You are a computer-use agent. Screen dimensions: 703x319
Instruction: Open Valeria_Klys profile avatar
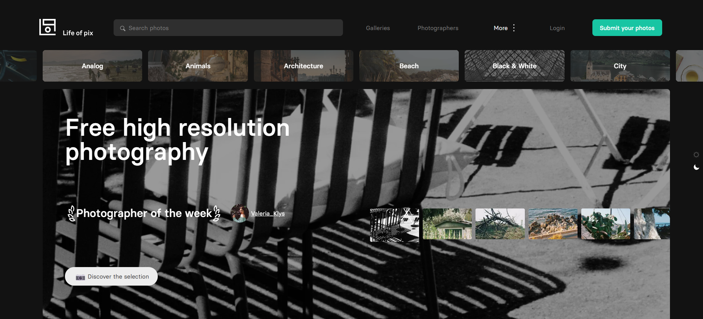239,213
